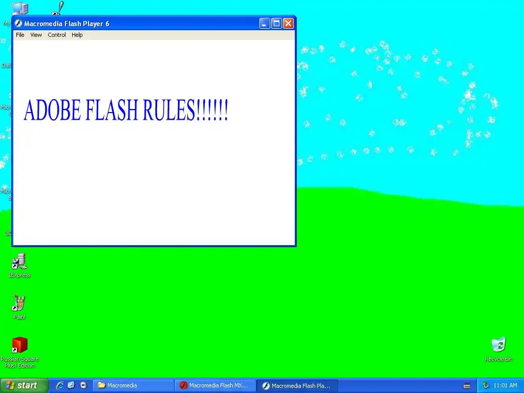The height and width of the screenshot is (393, 524).
Task: Click the network tray icon beside the clock
Action: pyautogui.click(x=486, y=385)
